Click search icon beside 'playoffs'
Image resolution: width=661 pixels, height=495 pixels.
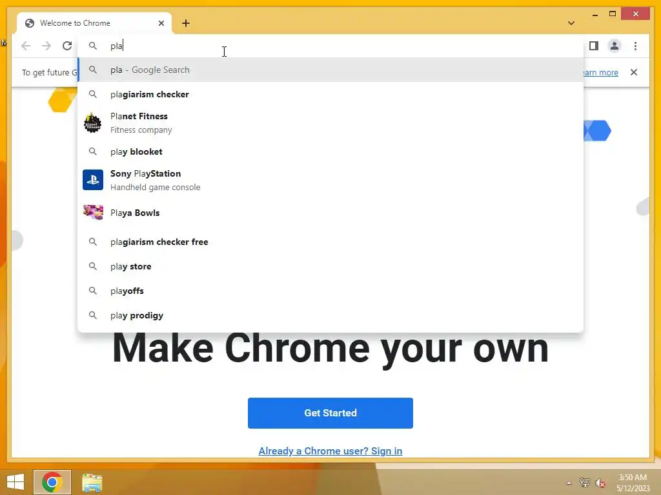click(x=93, y=291)
